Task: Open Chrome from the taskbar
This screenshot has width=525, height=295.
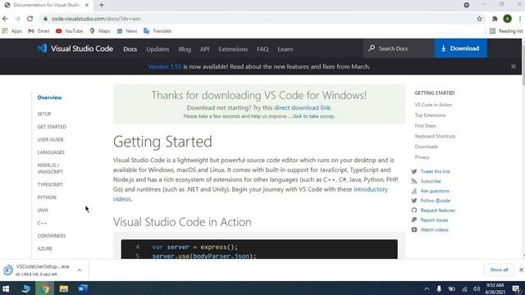Action: coord(44,288)
